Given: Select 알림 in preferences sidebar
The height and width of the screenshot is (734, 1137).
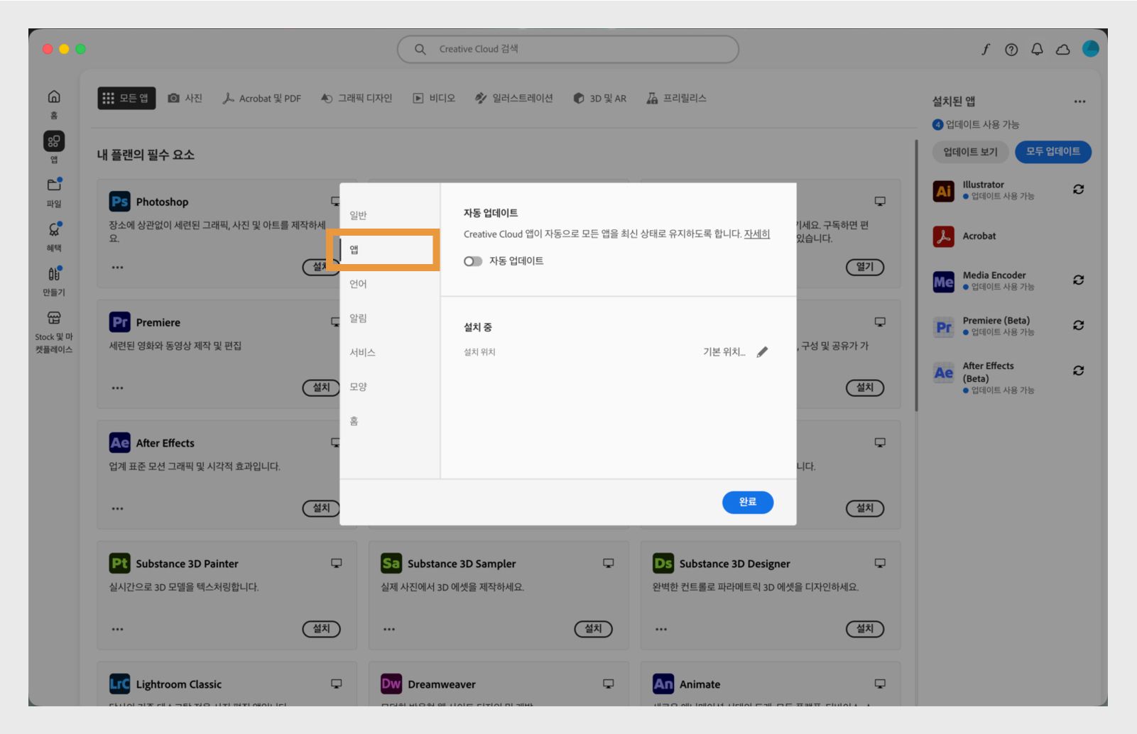Looking at the screenshot, I should coord(358,318).
